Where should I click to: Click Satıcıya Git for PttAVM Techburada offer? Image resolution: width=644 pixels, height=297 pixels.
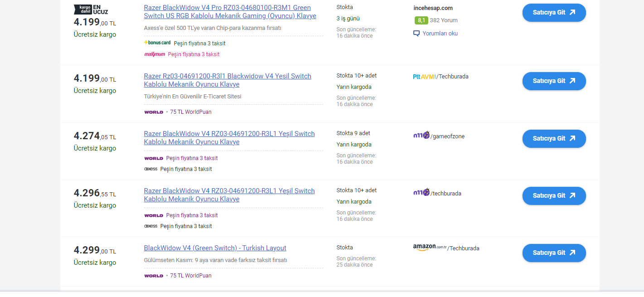(x=554, y=81)
